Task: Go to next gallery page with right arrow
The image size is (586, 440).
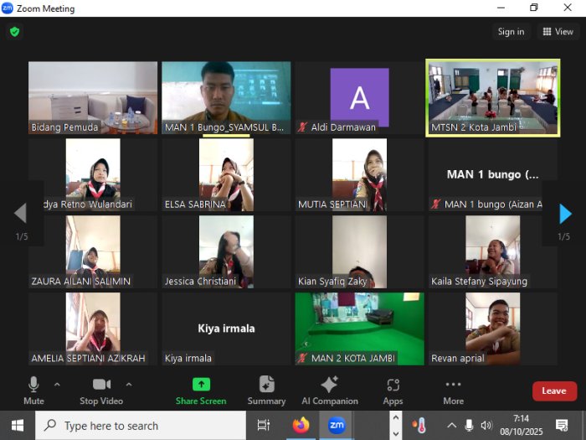Action: 565,214
